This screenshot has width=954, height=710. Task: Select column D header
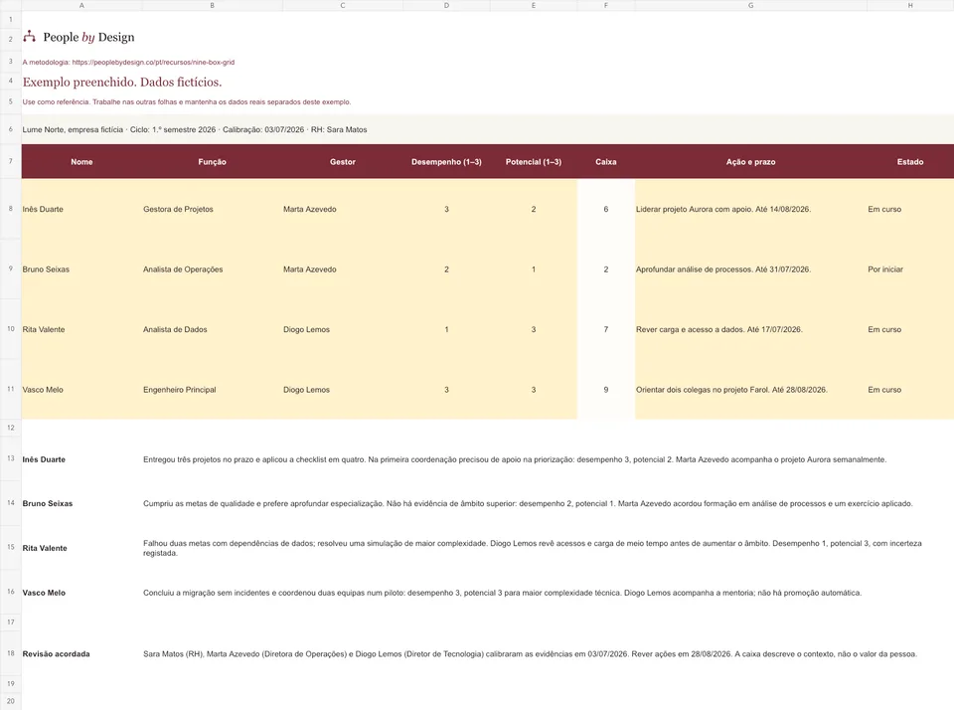[x=446, y=6]
